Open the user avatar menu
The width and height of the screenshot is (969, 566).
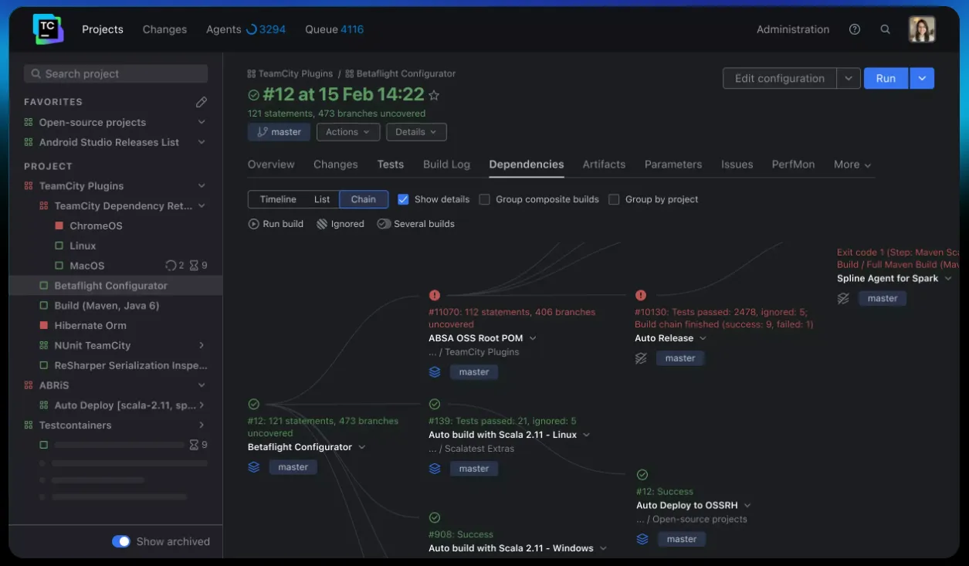tap(922, 29)
